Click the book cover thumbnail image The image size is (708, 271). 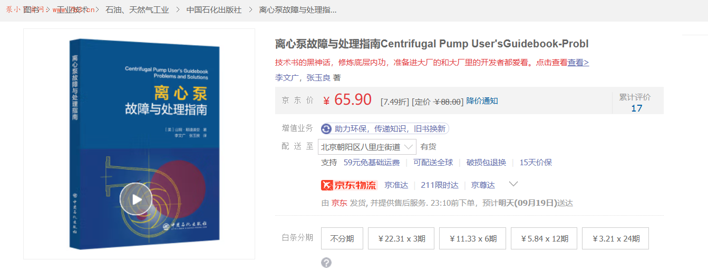[139, 143]
